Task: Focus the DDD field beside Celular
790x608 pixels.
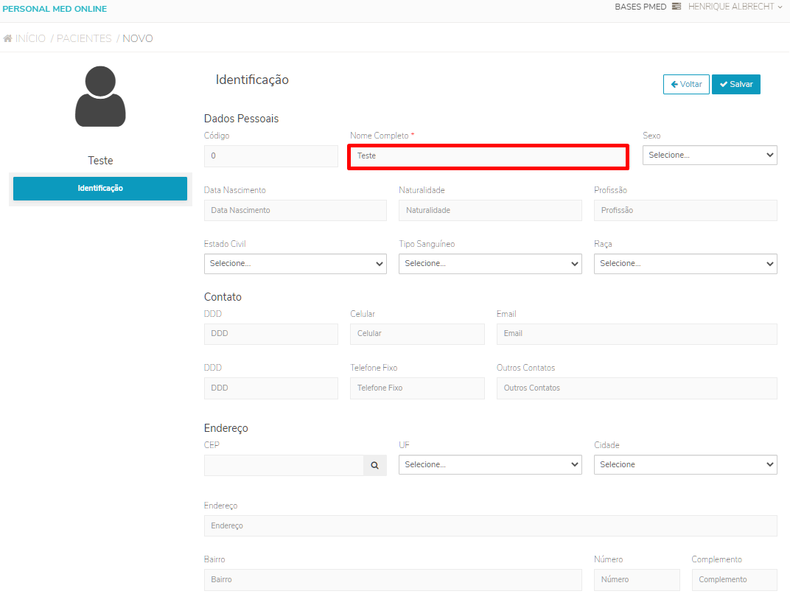Action: tap(271, 334)
